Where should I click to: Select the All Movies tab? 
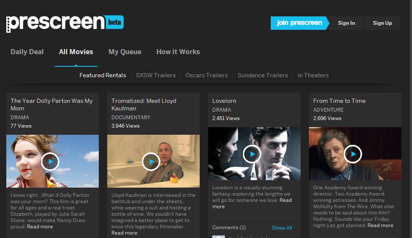coord(76,52)
